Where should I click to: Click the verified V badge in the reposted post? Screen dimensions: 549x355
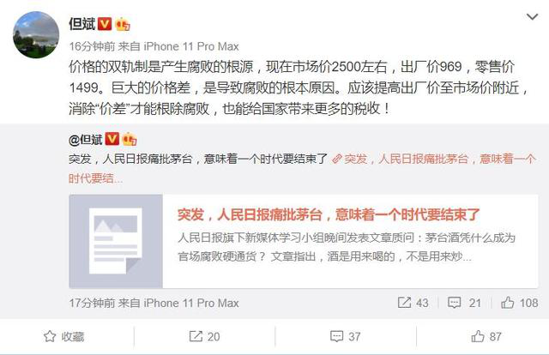(x=112, y=139)
